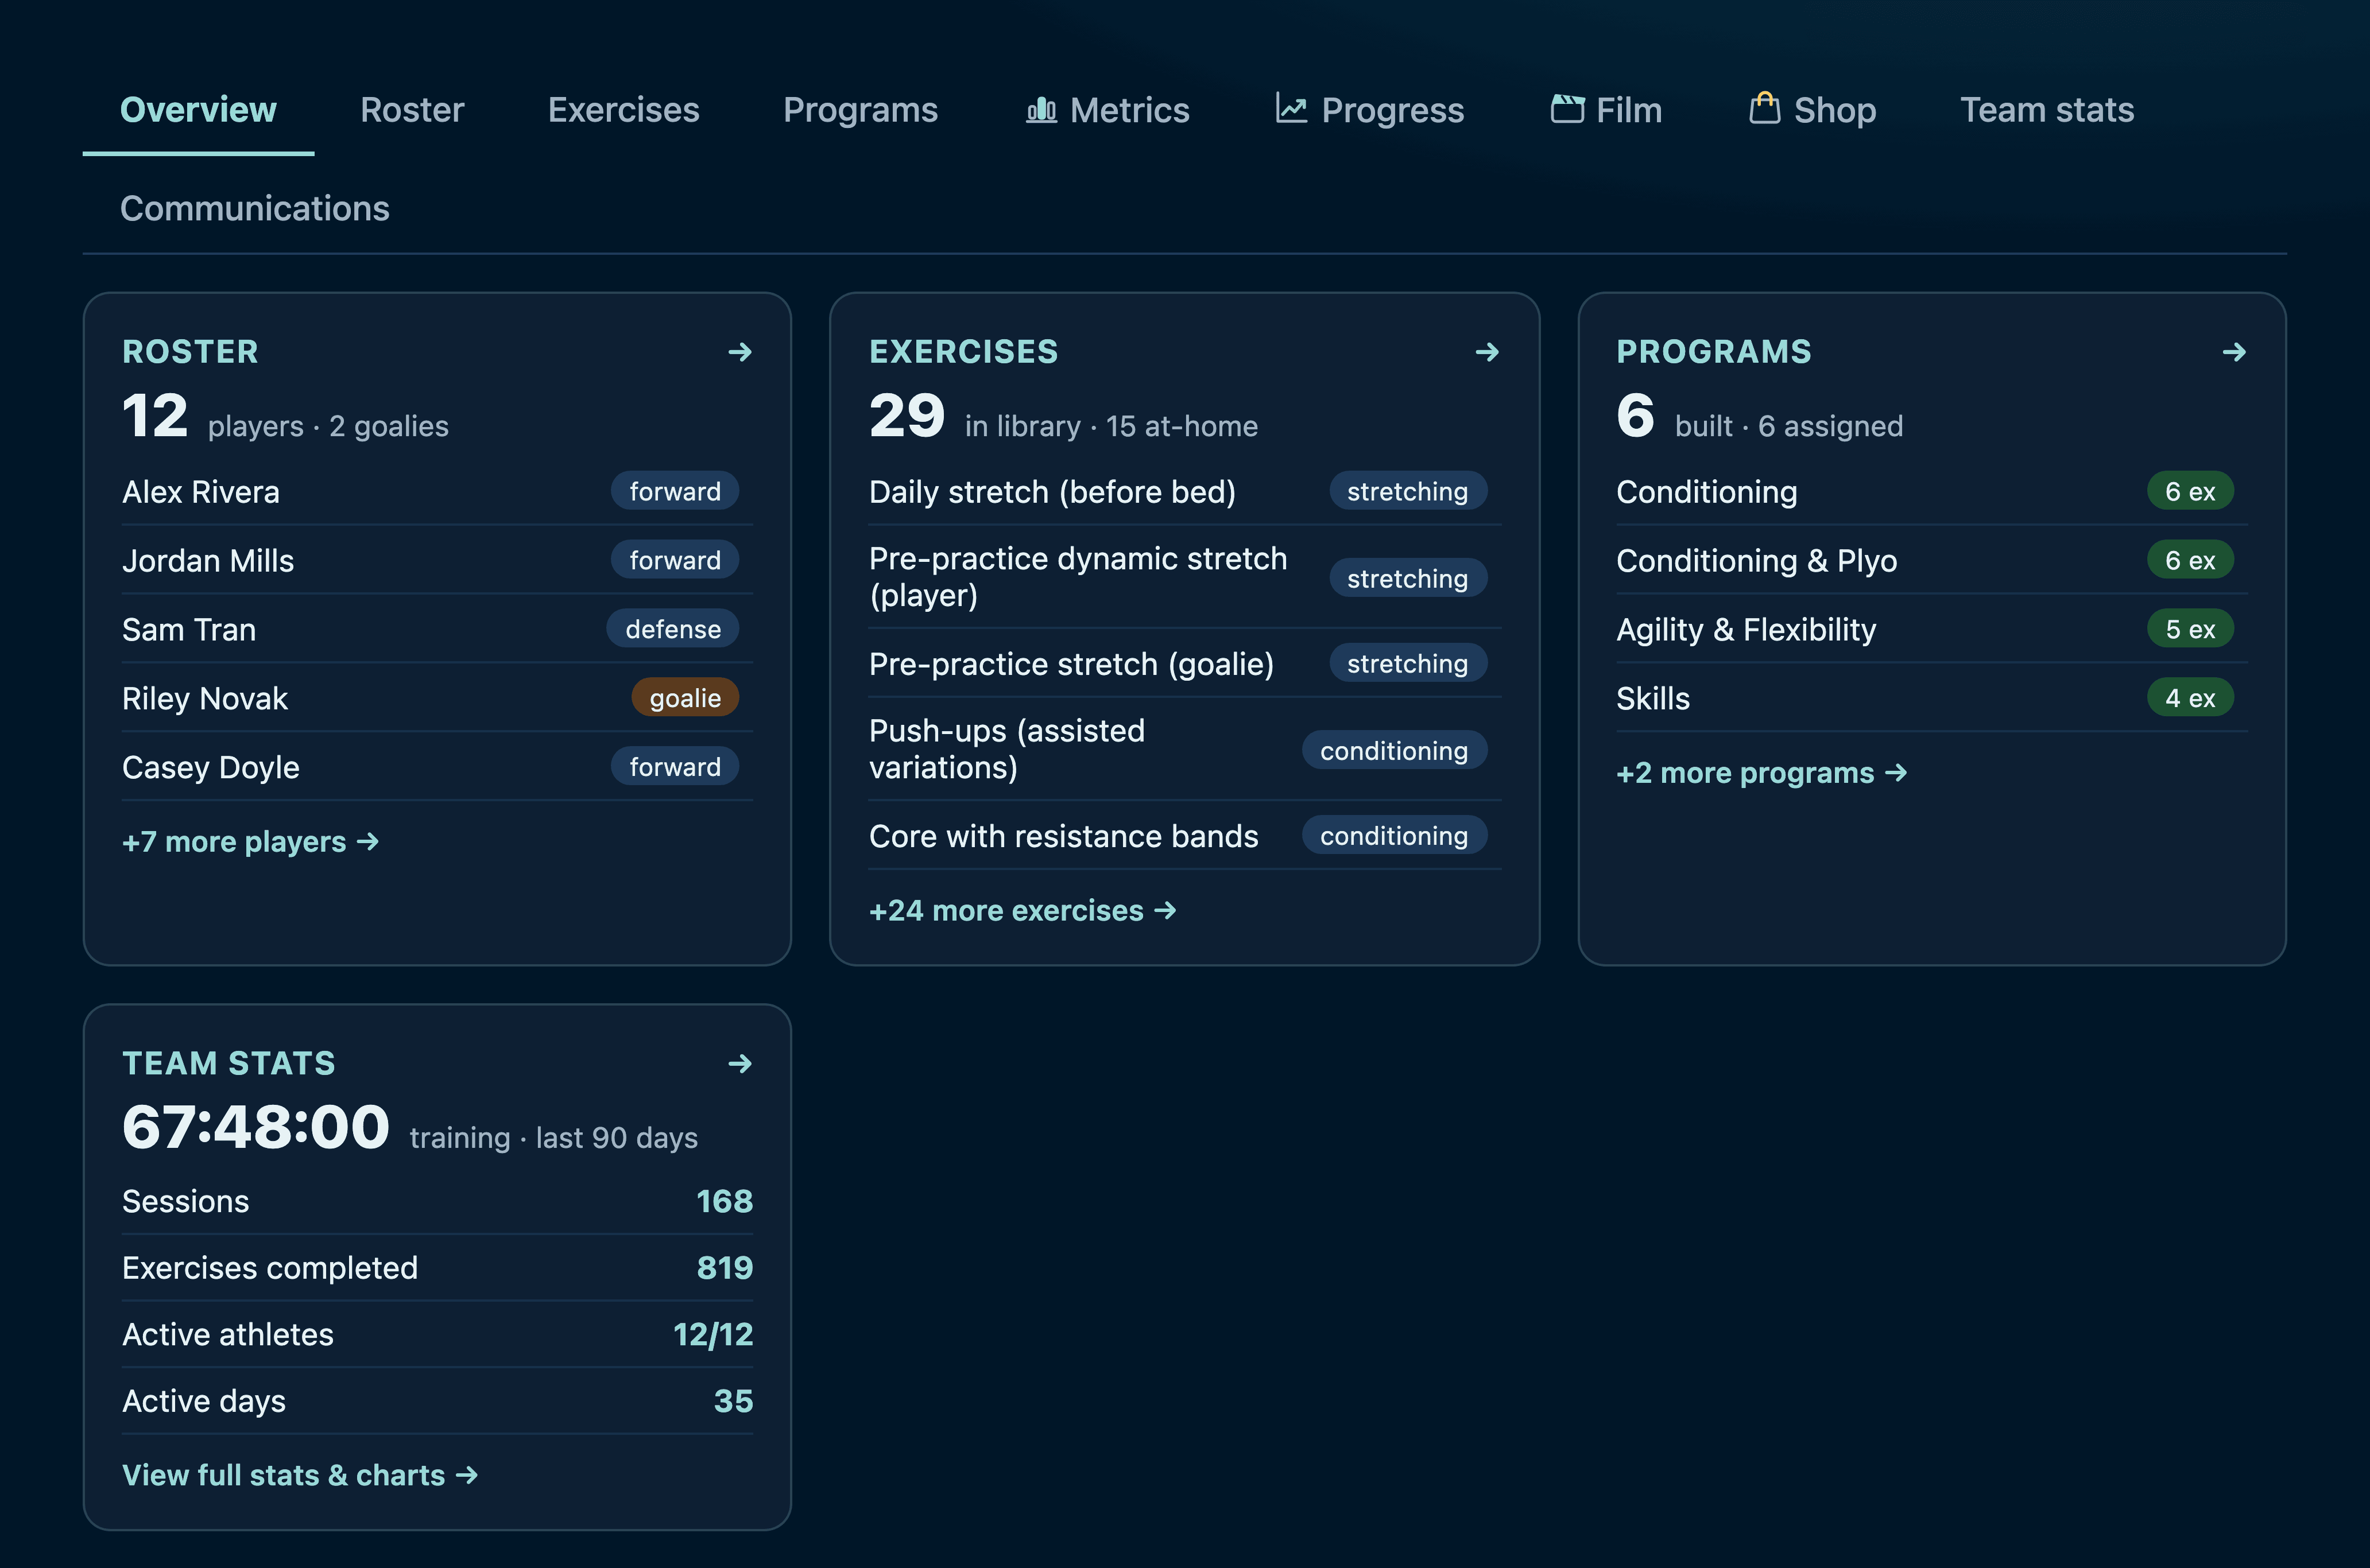2370x1568 pixels.
Task: Open the Exercises card arrow
Action: 1488,352
